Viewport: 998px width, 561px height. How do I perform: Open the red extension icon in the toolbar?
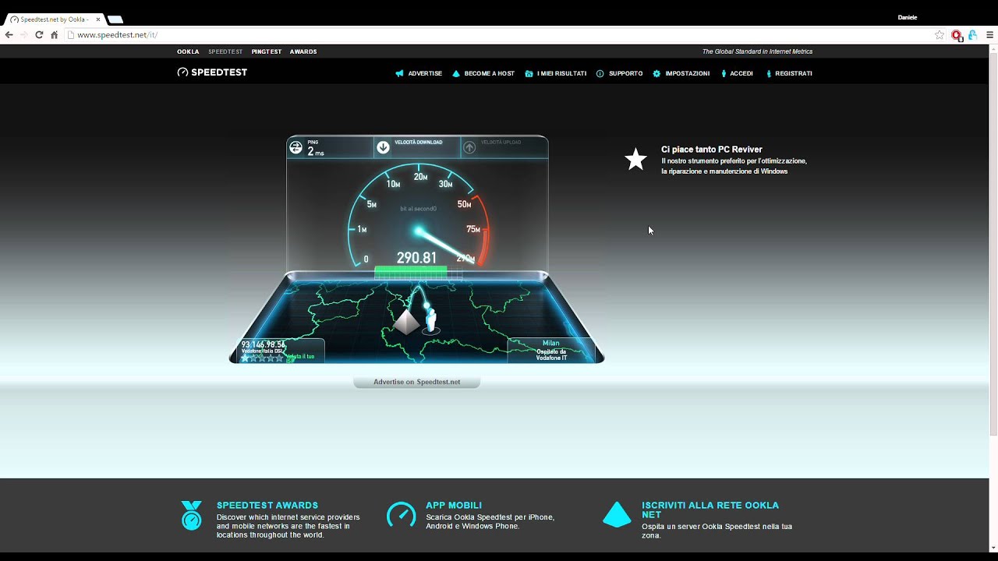(957, 35)
